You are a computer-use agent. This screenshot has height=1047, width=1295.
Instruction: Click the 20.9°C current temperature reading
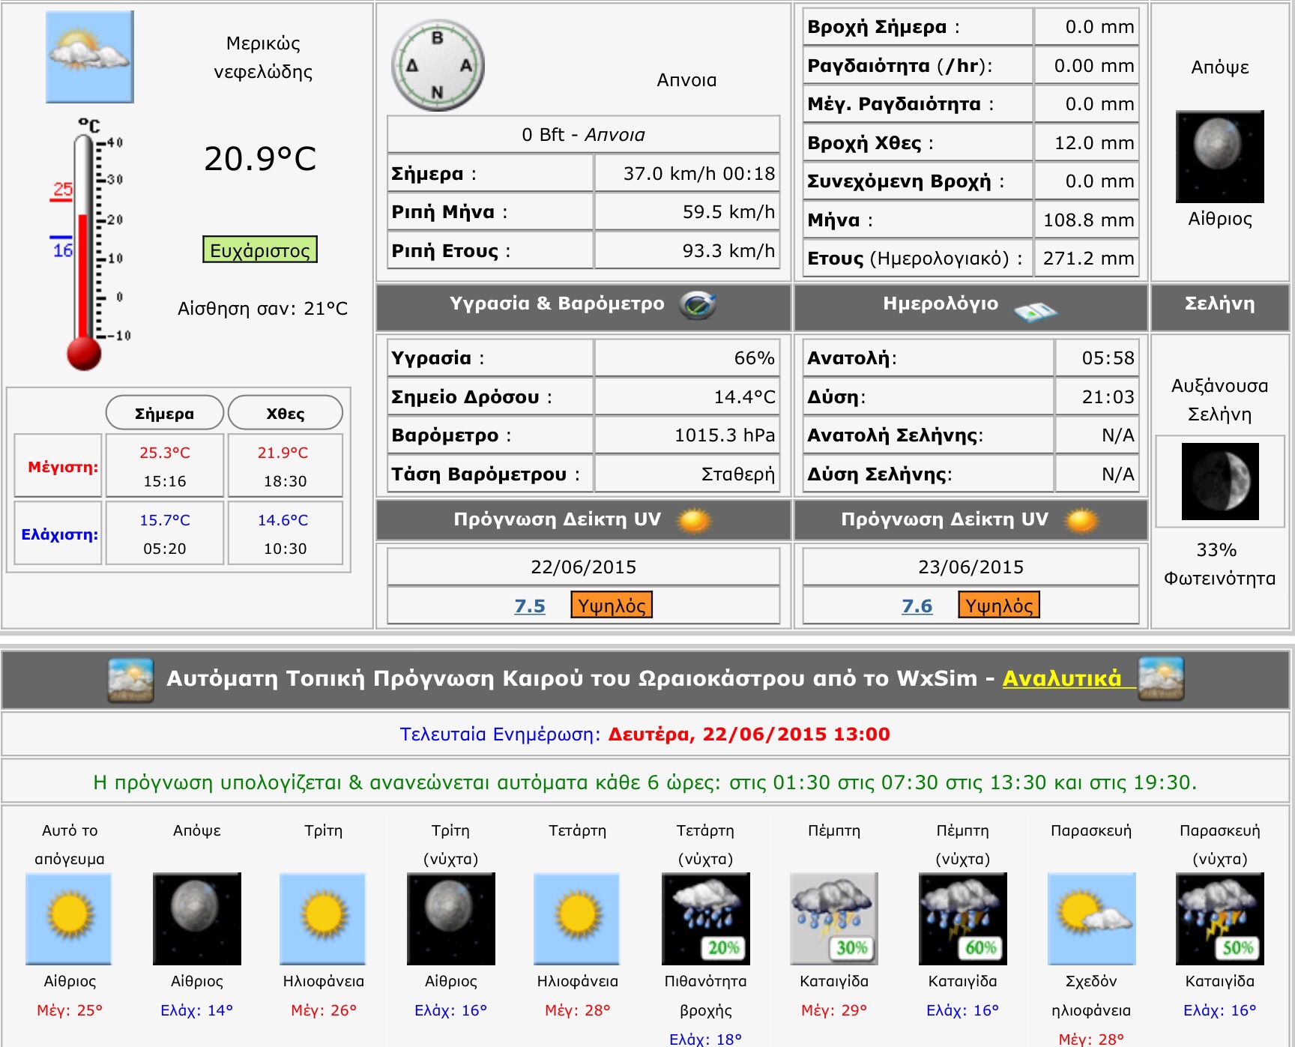coord(261,159)
